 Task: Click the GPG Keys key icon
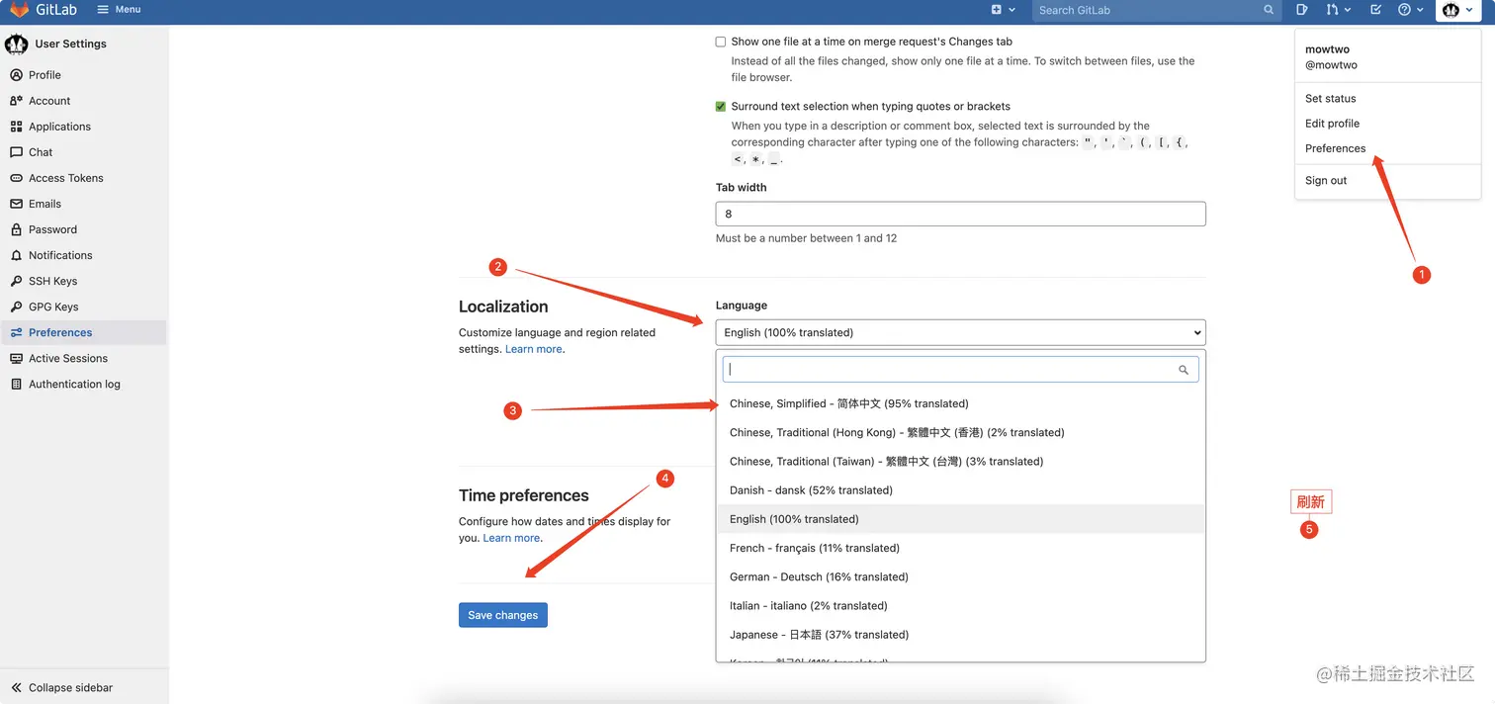click(x=16, y=307)
